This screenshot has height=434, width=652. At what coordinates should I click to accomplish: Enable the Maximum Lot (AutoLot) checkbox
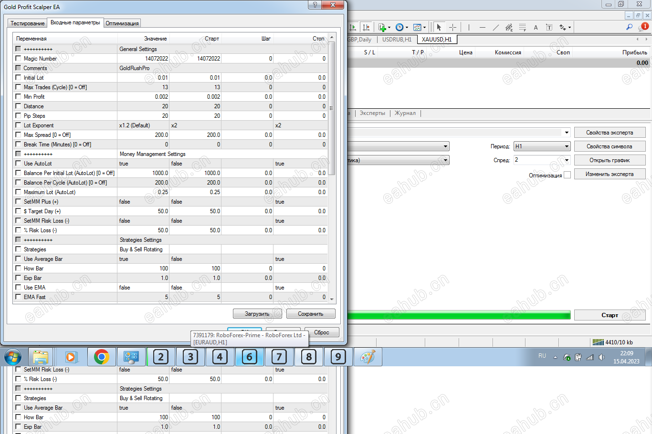18,192
